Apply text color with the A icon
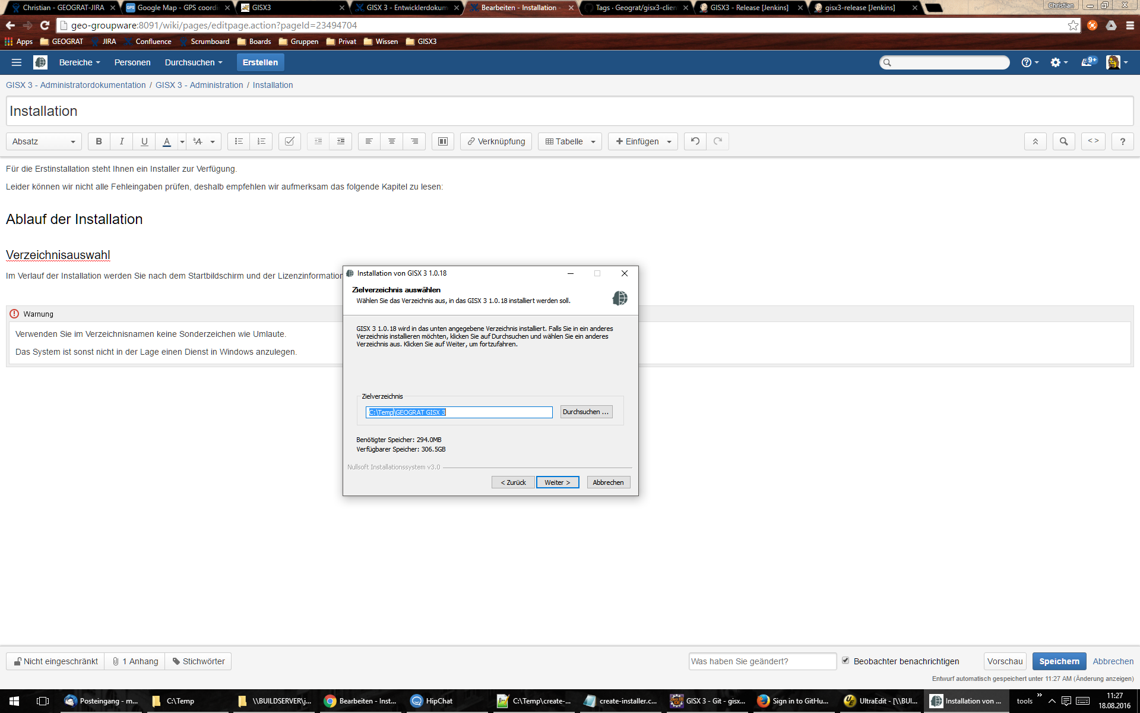Viewport: 1140px width, 713px height. pos(167,141)
